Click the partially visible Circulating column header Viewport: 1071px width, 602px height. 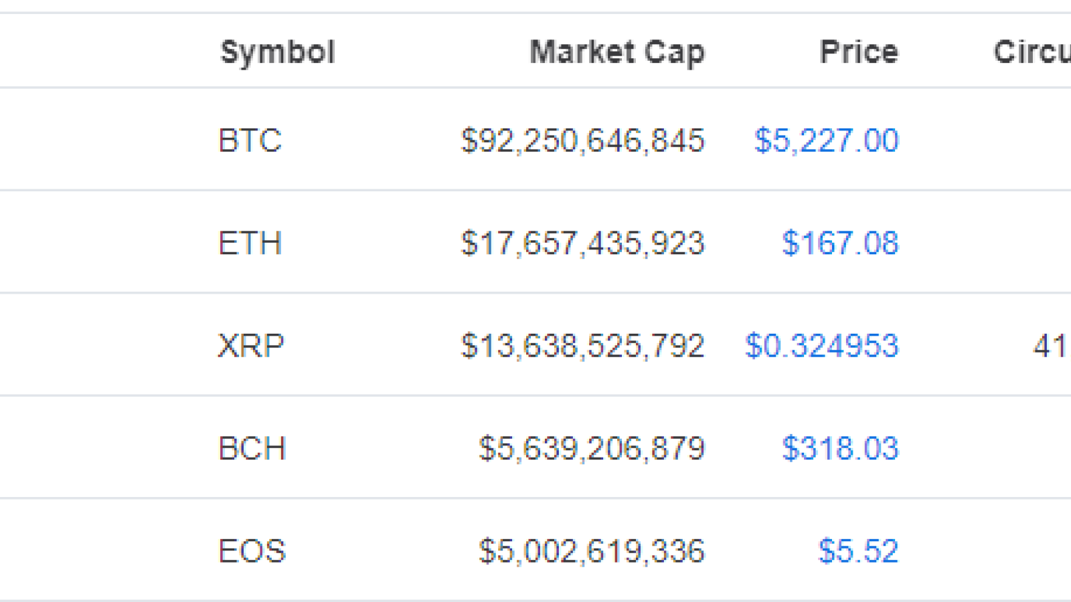[x=1032, y=52]
